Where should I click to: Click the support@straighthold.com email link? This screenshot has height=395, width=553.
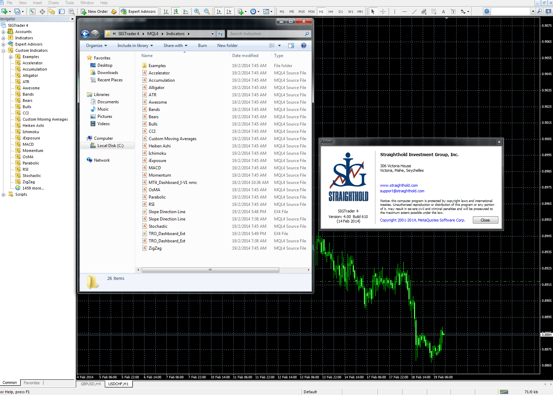click(x=402, y=191)
